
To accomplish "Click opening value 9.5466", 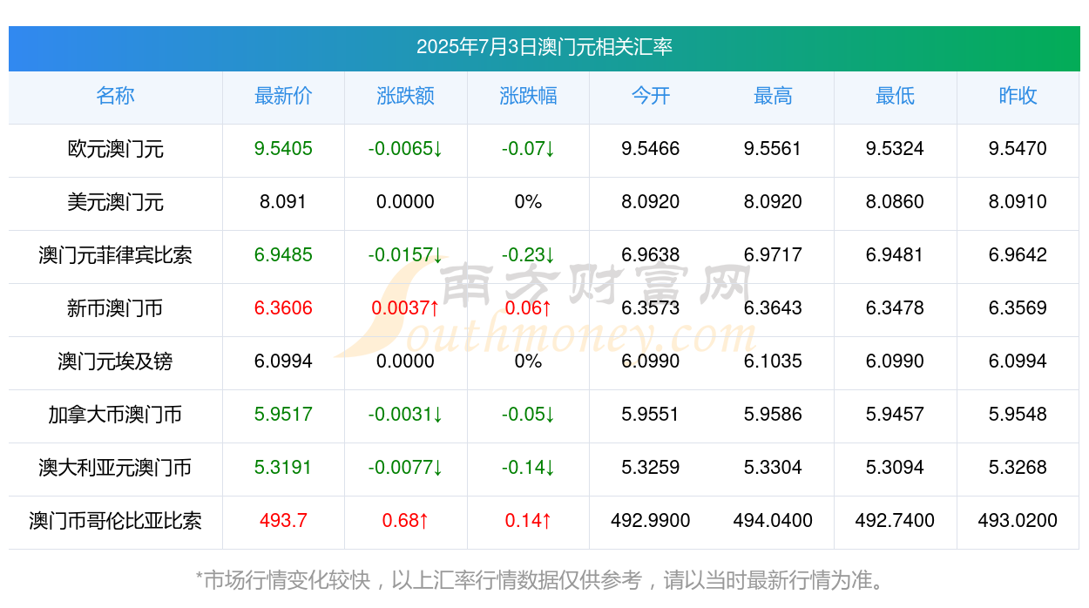I will [x=651, y=149].
